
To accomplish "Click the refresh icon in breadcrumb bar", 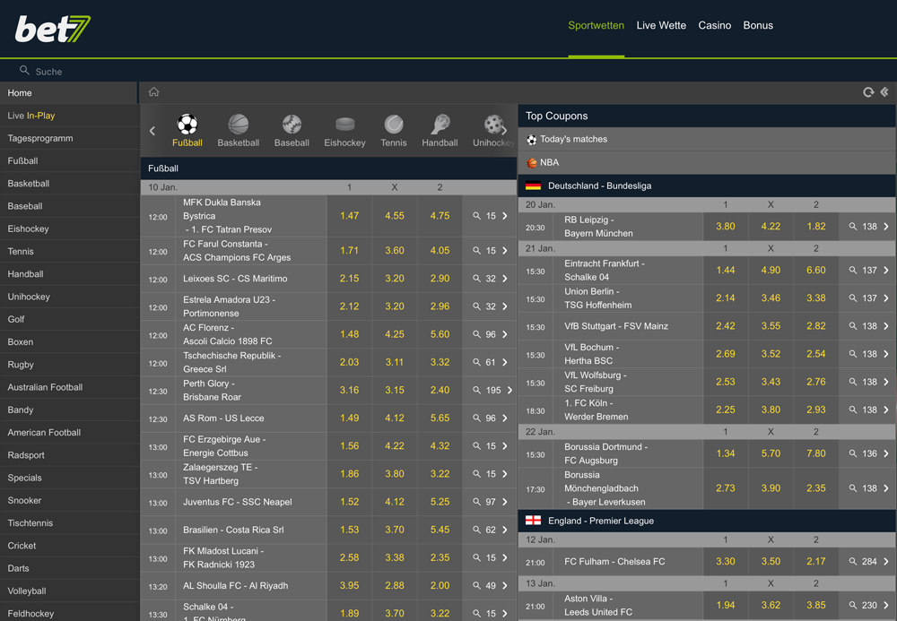I will pos(868,92).
